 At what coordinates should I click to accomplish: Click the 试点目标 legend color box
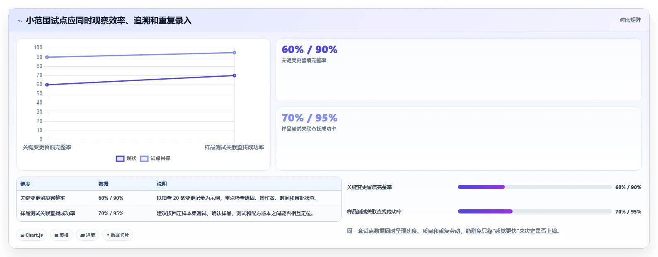pyautogui.click(x=144, y=159)
